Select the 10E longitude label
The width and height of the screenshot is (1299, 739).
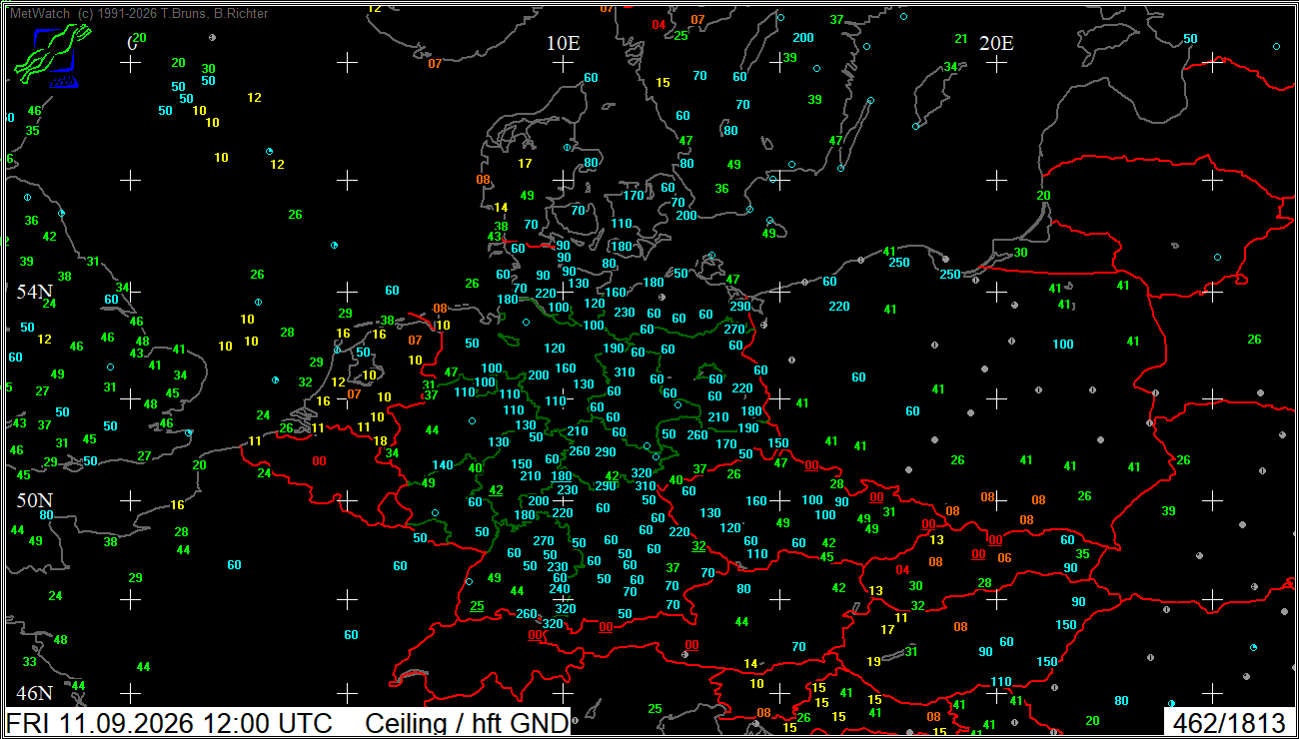564,43
